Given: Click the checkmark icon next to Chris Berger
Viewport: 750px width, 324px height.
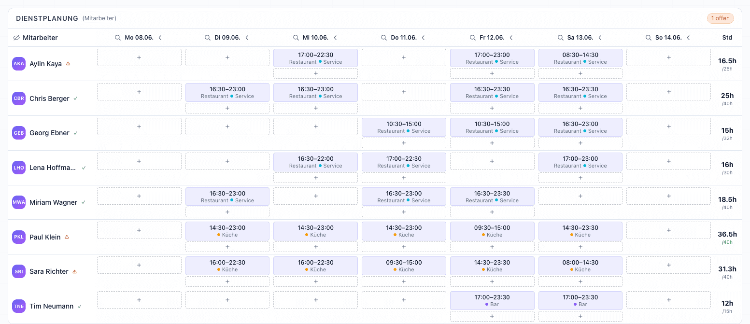Looking at the screenshot, I should pyautogui.click(x=75, y=99).
